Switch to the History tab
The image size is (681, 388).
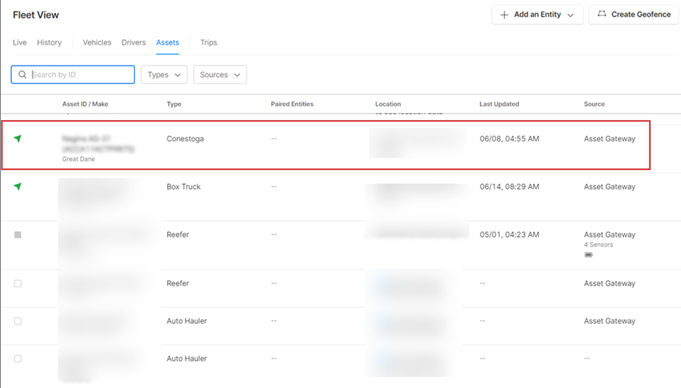coord(49,42)
